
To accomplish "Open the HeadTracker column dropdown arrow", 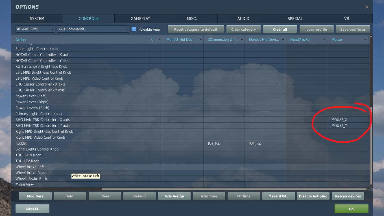I will [x=324, y=40].
